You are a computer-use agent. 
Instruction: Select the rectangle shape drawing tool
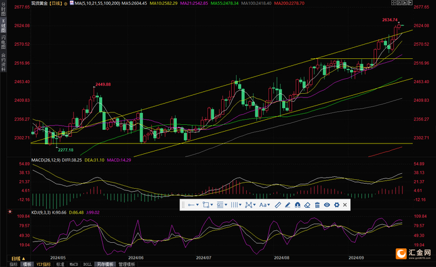(206, 205)
